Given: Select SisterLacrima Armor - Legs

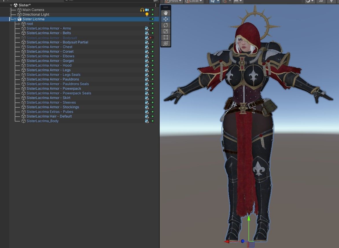Looking at the screenshot, I should [x=48, y=70].
